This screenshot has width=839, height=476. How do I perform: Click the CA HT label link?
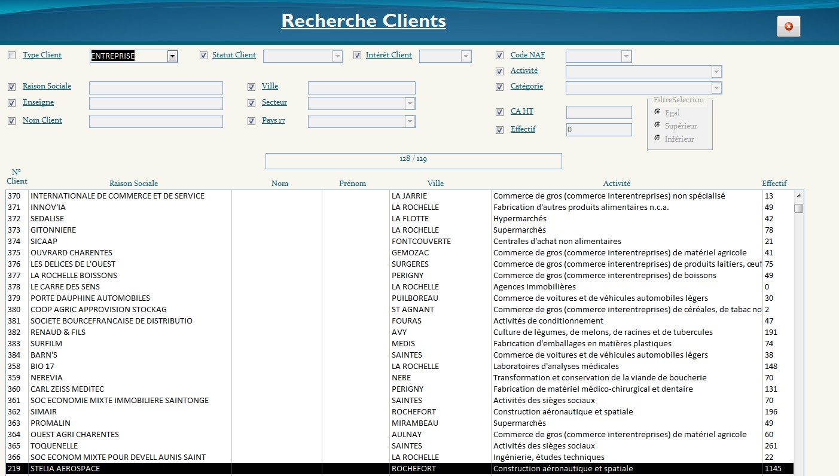coord(522,111)
